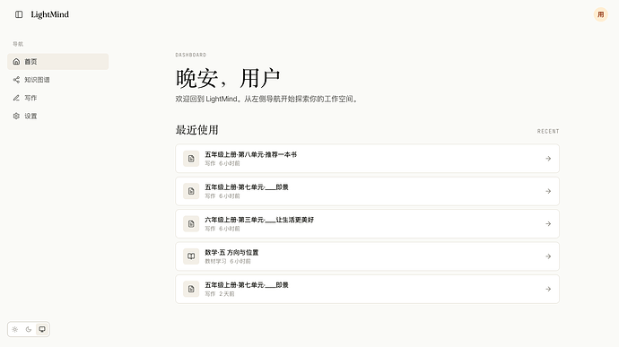The image size is (619, 347).
Task: Click arrow on 数学·五 方向与位置 row
Action: pos(548,256)
